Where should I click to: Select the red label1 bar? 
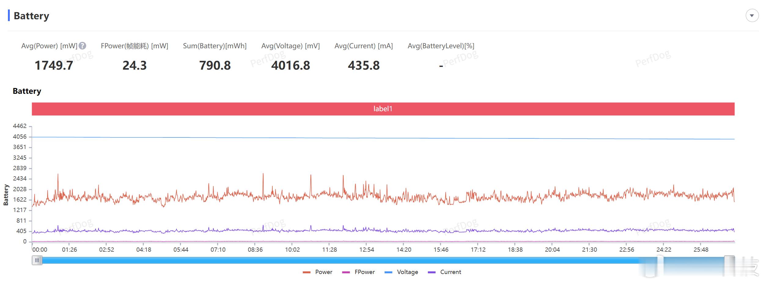point(383,109)
